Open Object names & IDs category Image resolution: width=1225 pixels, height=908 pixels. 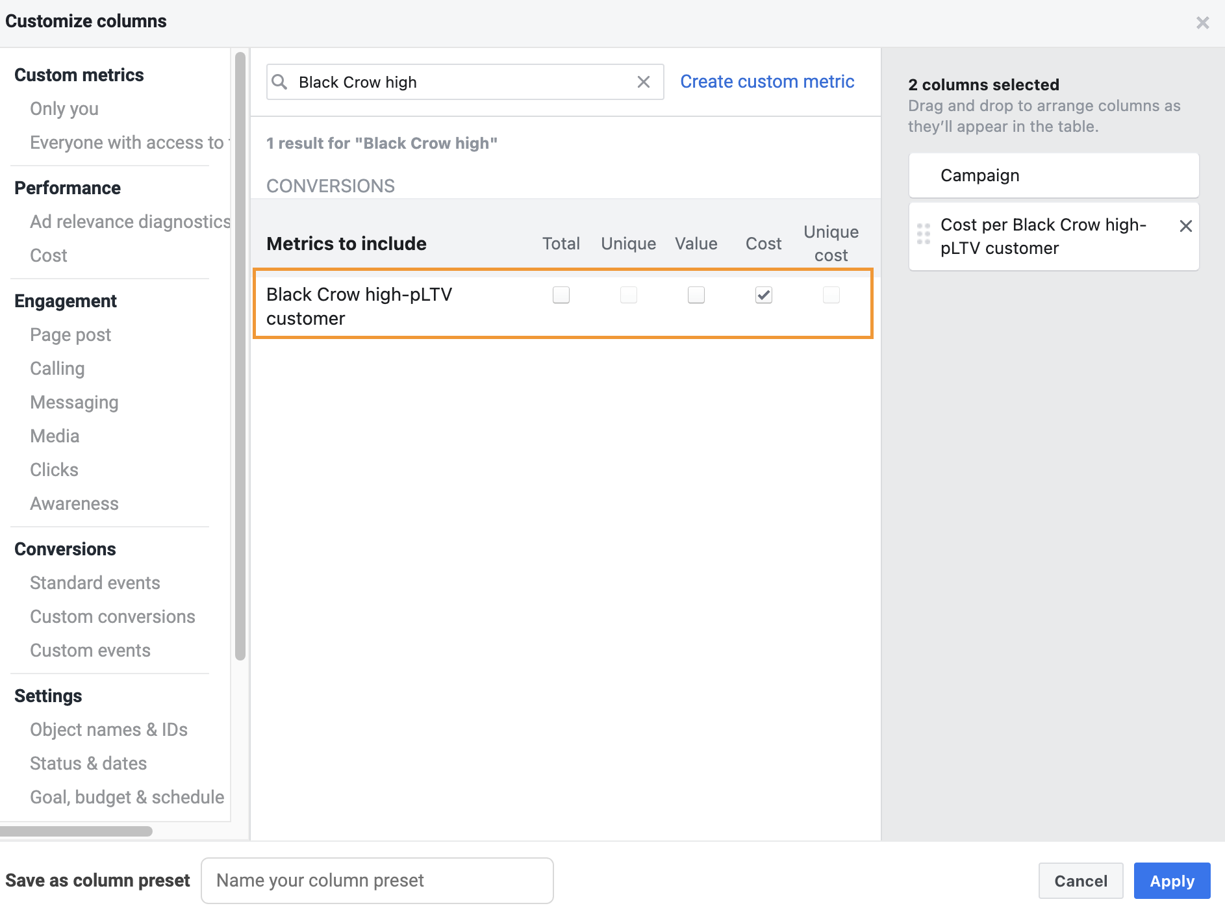click(x=108, y=729)
